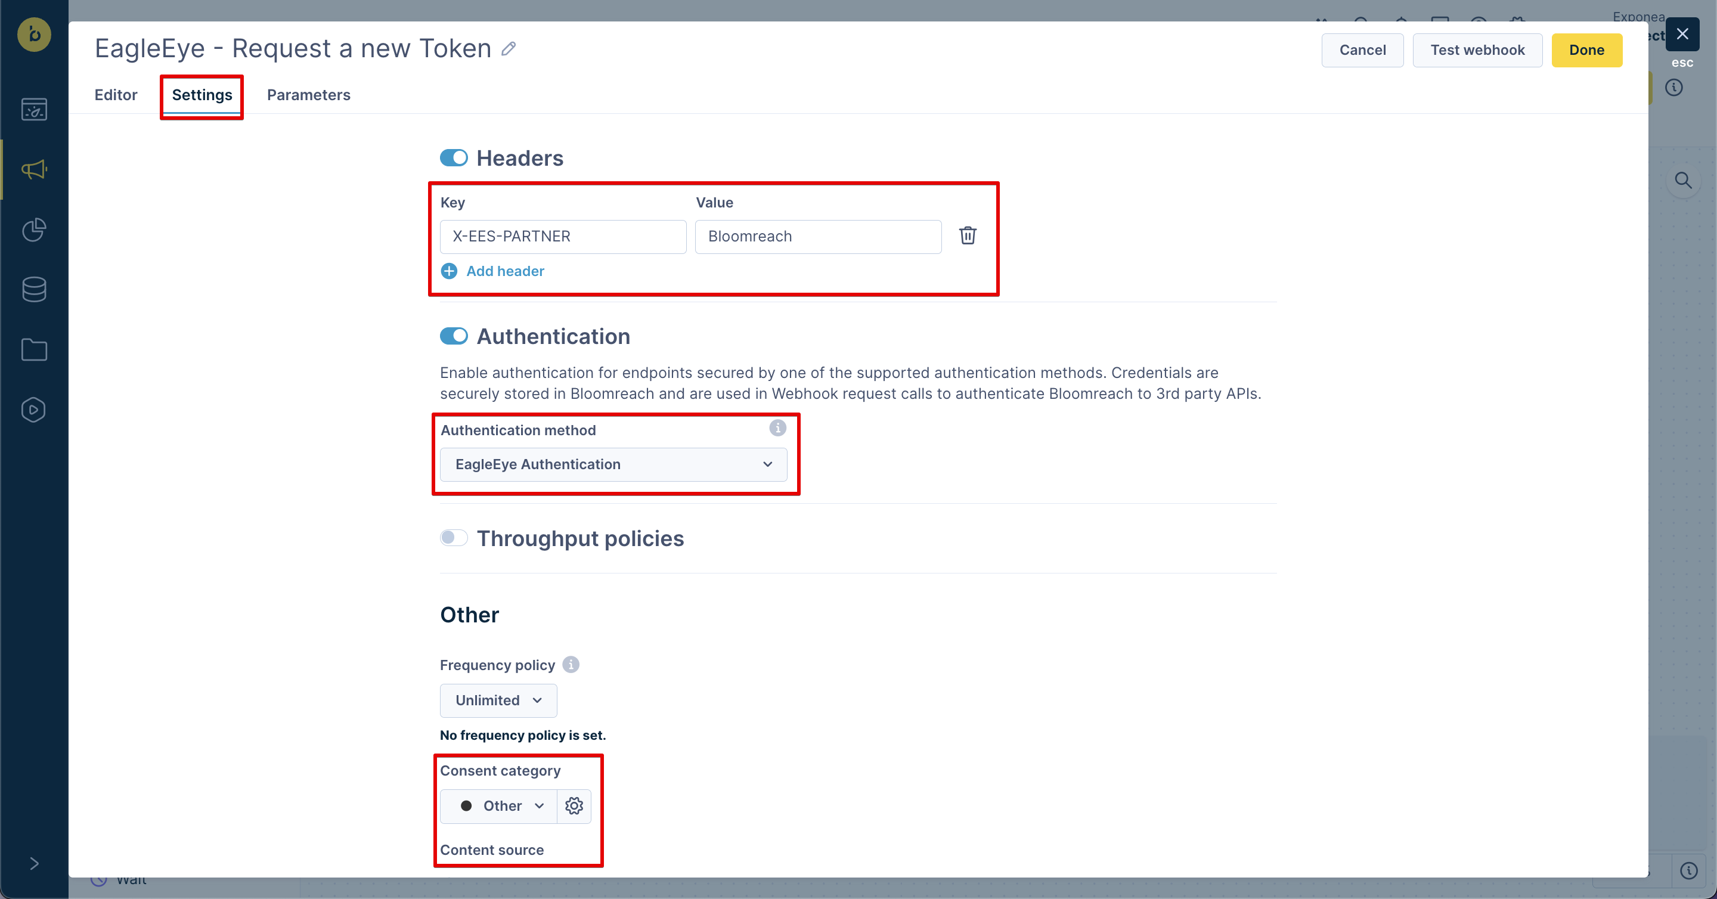
Task: Click the pencil icon to rename webhook
Action: click(x=509, y=49)
